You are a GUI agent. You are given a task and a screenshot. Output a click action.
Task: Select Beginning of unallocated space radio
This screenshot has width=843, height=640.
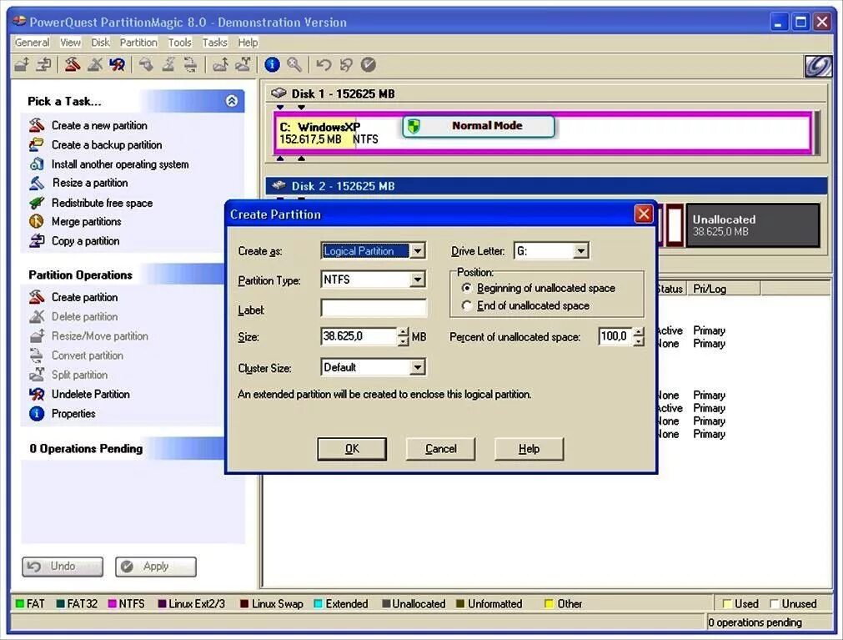(467, 288)
